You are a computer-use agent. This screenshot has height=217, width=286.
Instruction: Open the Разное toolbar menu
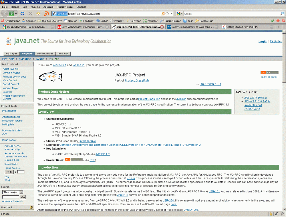(117, 21)
